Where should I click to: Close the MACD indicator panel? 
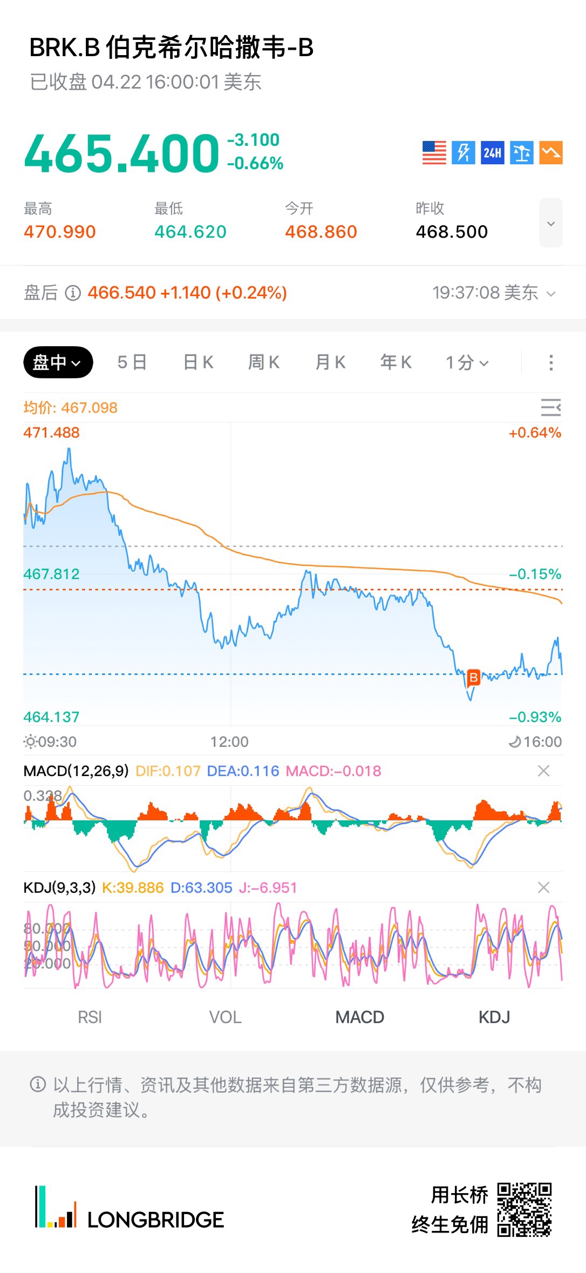543,771
